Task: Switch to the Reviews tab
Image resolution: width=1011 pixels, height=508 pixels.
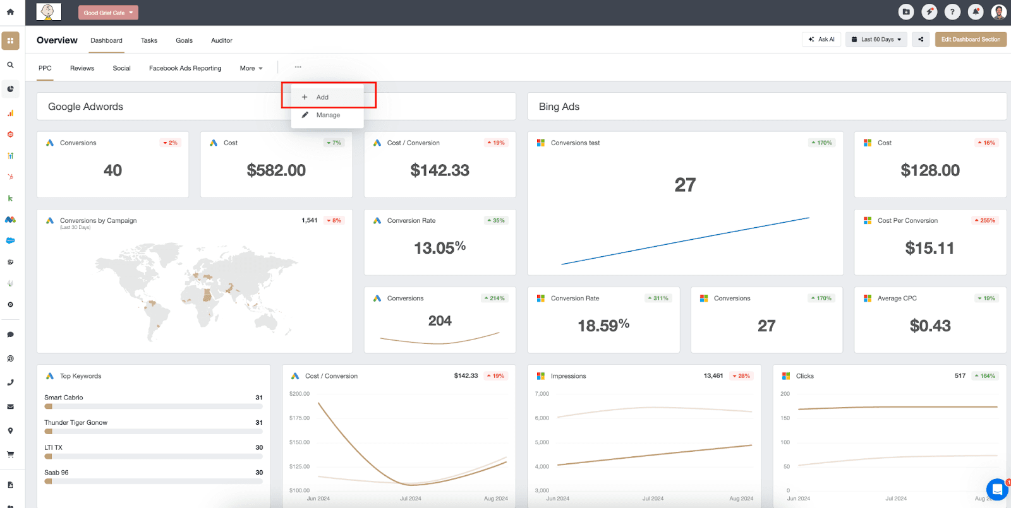Action: click(x=82, y=68)
